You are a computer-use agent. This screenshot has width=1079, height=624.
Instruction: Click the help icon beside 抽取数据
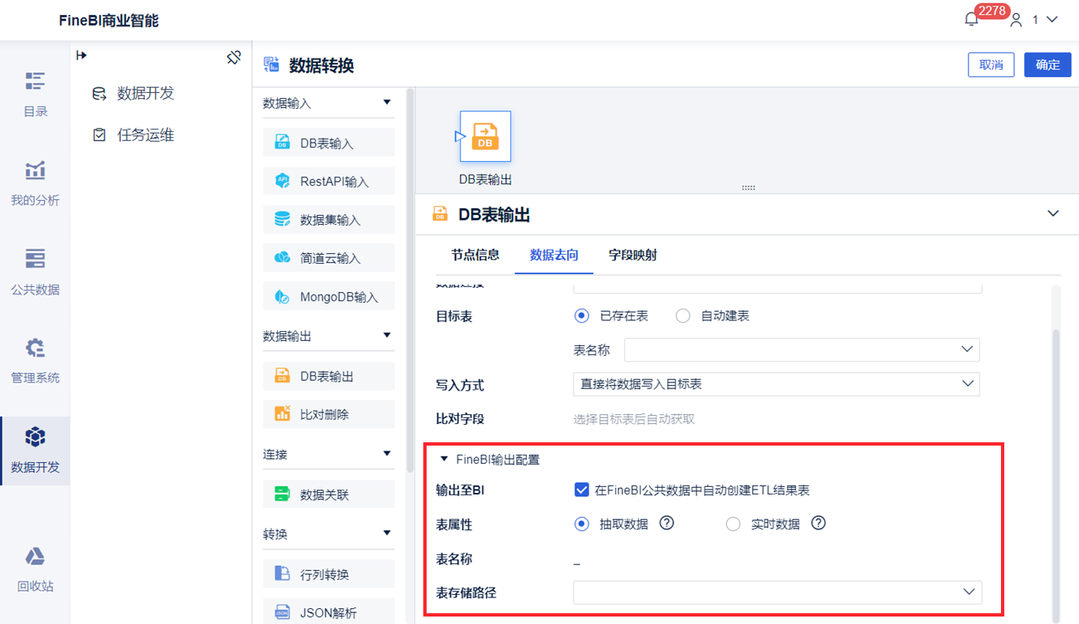(666, 524)
